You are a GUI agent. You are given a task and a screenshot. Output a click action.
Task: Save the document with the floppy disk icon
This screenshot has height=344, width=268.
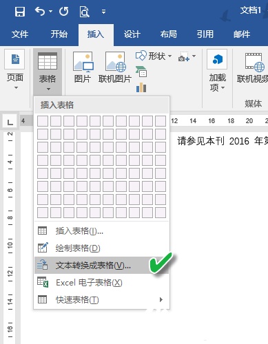point(20,12)
